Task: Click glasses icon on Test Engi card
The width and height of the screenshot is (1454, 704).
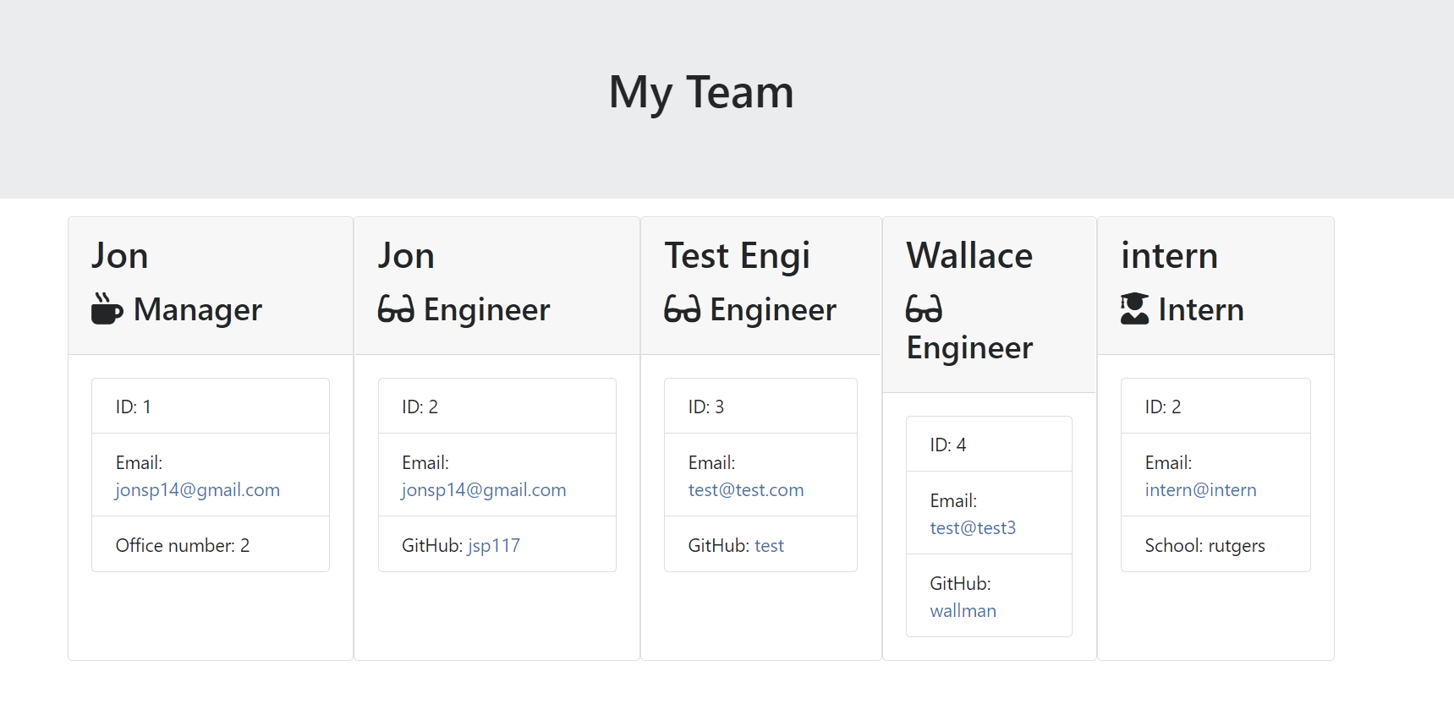Action: pyautogui.click(x=683, y=309)
